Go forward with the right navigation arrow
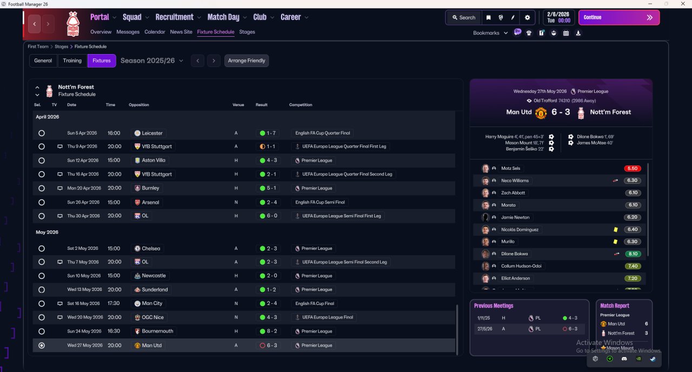 [x=48, y=24]
